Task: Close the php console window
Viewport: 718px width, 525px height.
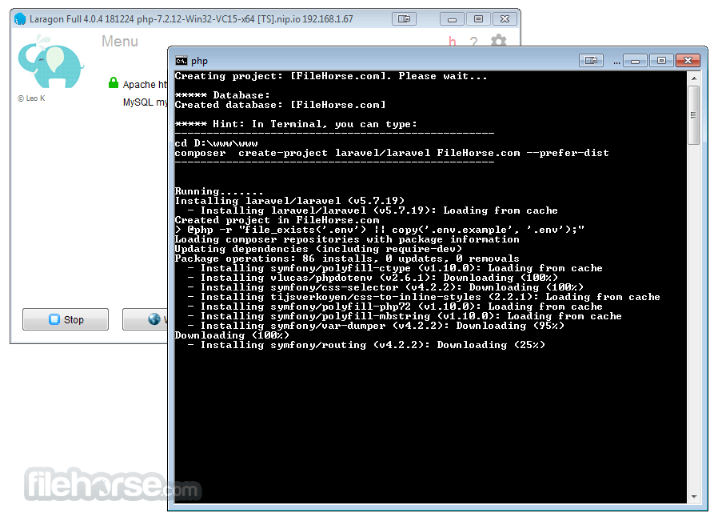Action: click(x=688, y=61)
